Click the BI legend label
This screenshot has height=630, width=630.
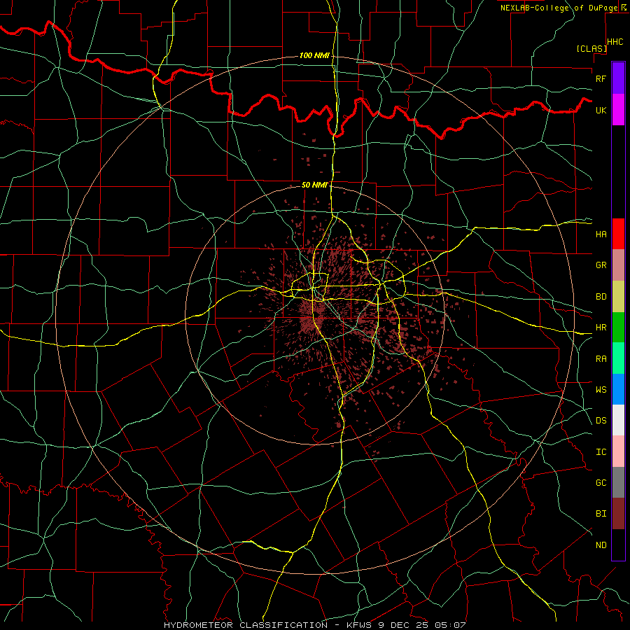[601, 514]
